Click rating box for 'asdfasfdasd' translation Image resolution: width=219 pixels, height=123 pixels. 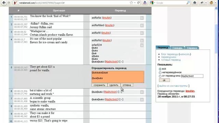click(142, 26)
